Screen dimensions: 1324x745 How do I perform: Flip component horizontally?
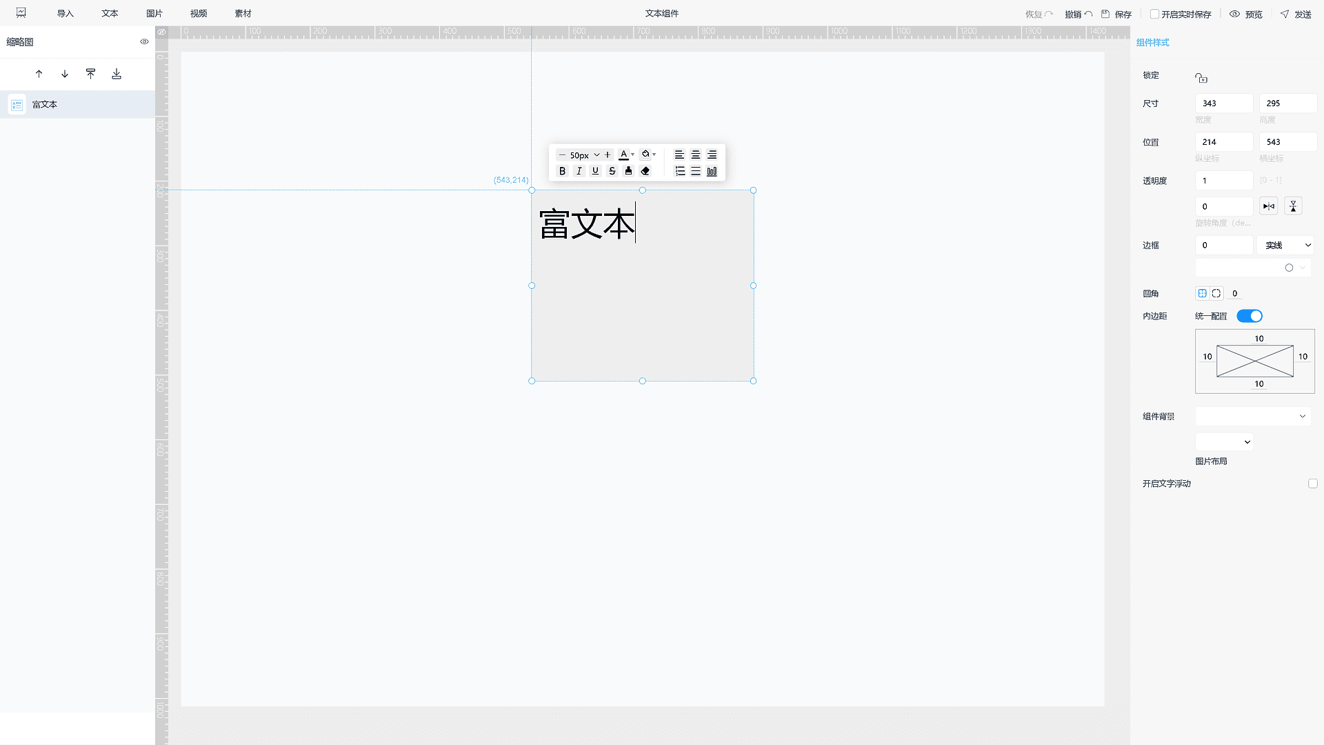pyautogui.click(x=1269, y=206)
